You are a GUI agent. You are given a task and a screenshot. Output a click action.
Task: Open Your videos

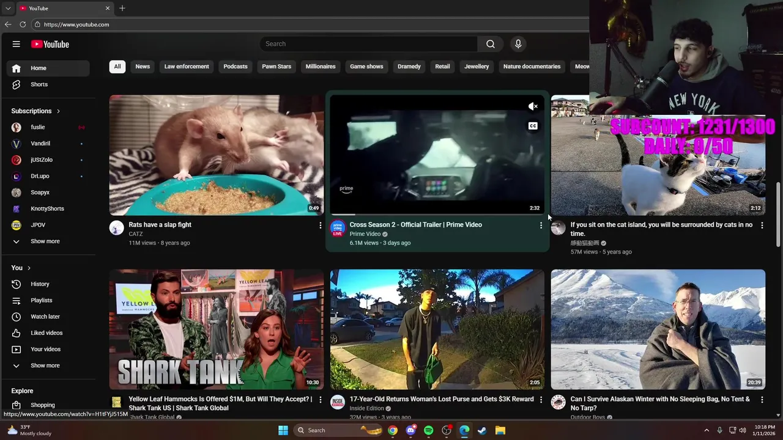coord(48,349)
